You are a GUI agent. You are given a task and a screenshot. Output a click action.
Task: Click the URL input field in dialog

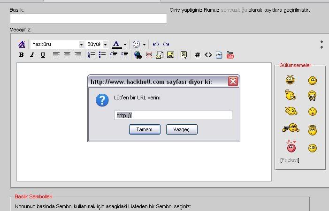click(x=173, y=115)
